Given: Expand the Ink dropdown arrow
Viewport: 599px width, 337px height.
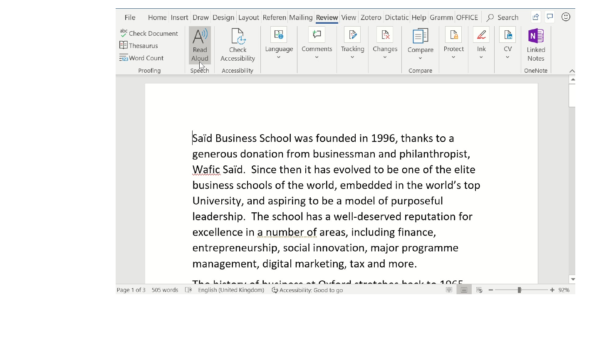Looking at the screenshot, I should (481, 57).
